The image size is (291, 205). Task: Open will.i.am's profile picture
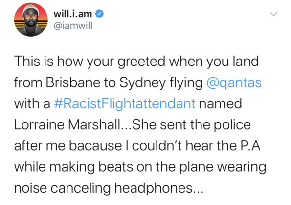(31, 20)
